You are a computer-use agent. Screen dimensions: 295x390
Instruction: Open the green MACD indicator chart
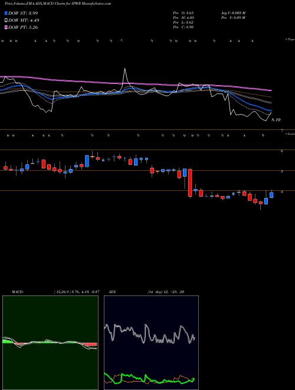50,343
